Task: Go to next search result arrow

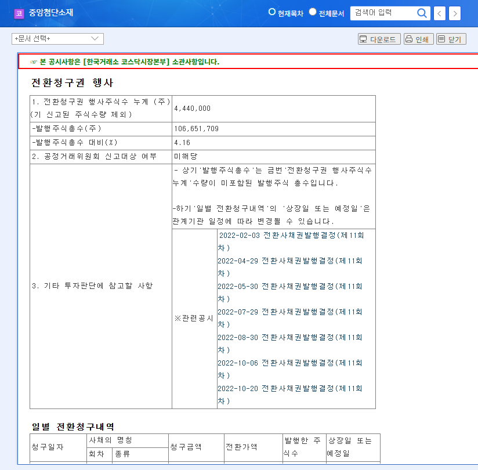Action: pos(455,13)
